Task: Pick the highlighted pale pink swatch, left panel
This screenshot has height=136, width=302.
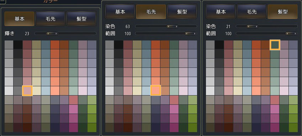Action: pyautogui.click(x=27, y=91)
